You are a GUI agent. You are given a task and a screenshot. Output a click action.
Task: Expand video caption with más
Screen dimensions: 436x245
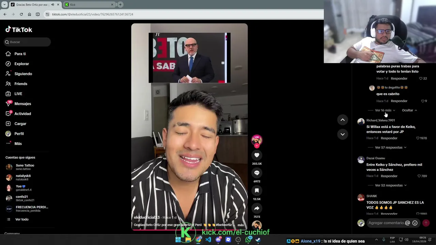240,225
